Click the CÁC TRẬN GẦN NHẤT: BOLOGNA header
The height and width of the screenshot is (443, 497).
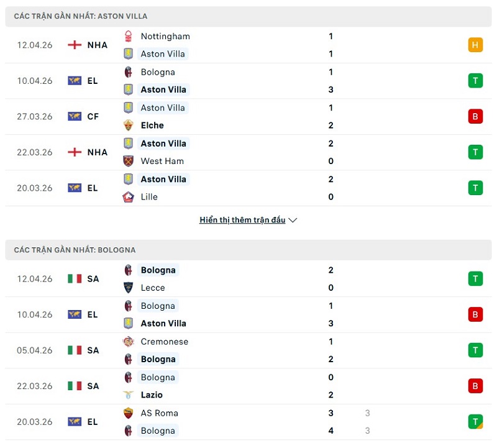coord(76,250)
